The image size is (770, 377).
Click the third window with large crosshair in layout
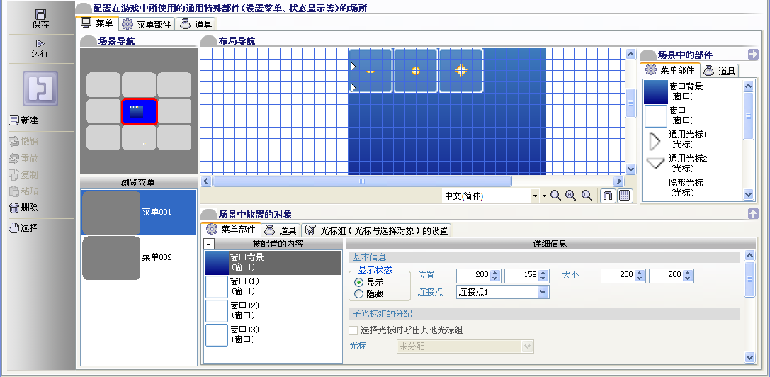[461, 71]
